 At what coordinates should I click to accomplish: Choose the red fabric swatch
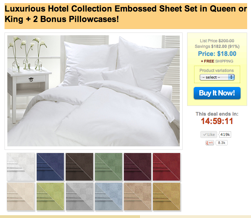pyautogui.click(x=167, y=167)
